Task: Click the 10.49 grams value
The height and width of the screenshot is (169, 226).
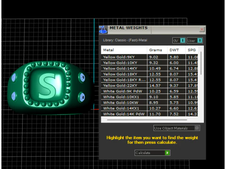Action: (x=155, y=69)
